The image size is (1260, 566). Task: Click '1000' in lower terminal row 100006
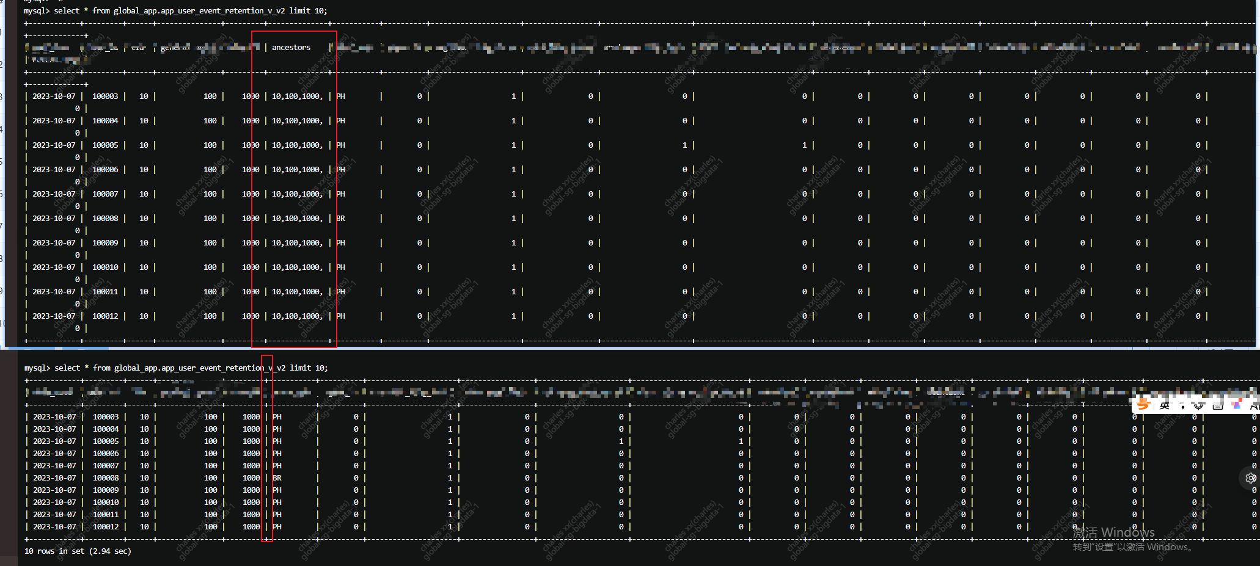click(251, 453)
